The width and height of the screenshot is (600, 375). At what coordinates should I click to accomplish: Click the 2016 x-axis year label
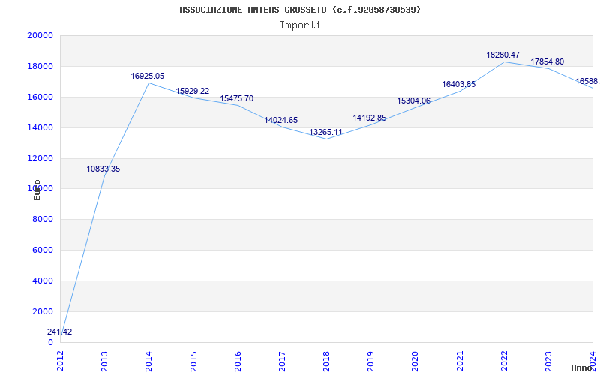pos(238,361)
